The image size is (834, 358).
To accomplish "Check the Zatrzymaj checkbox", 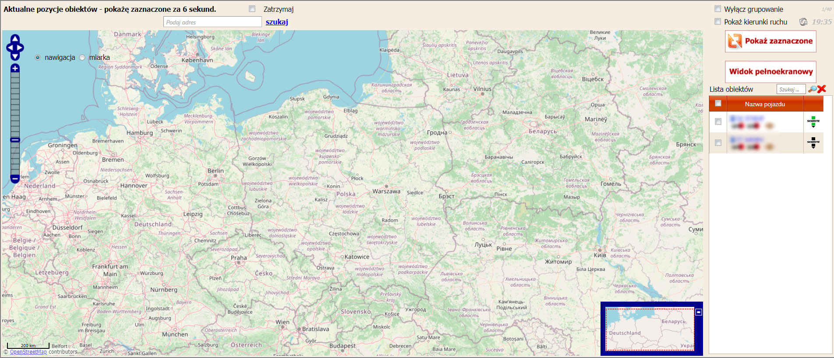I will click(x=252, y=9).
